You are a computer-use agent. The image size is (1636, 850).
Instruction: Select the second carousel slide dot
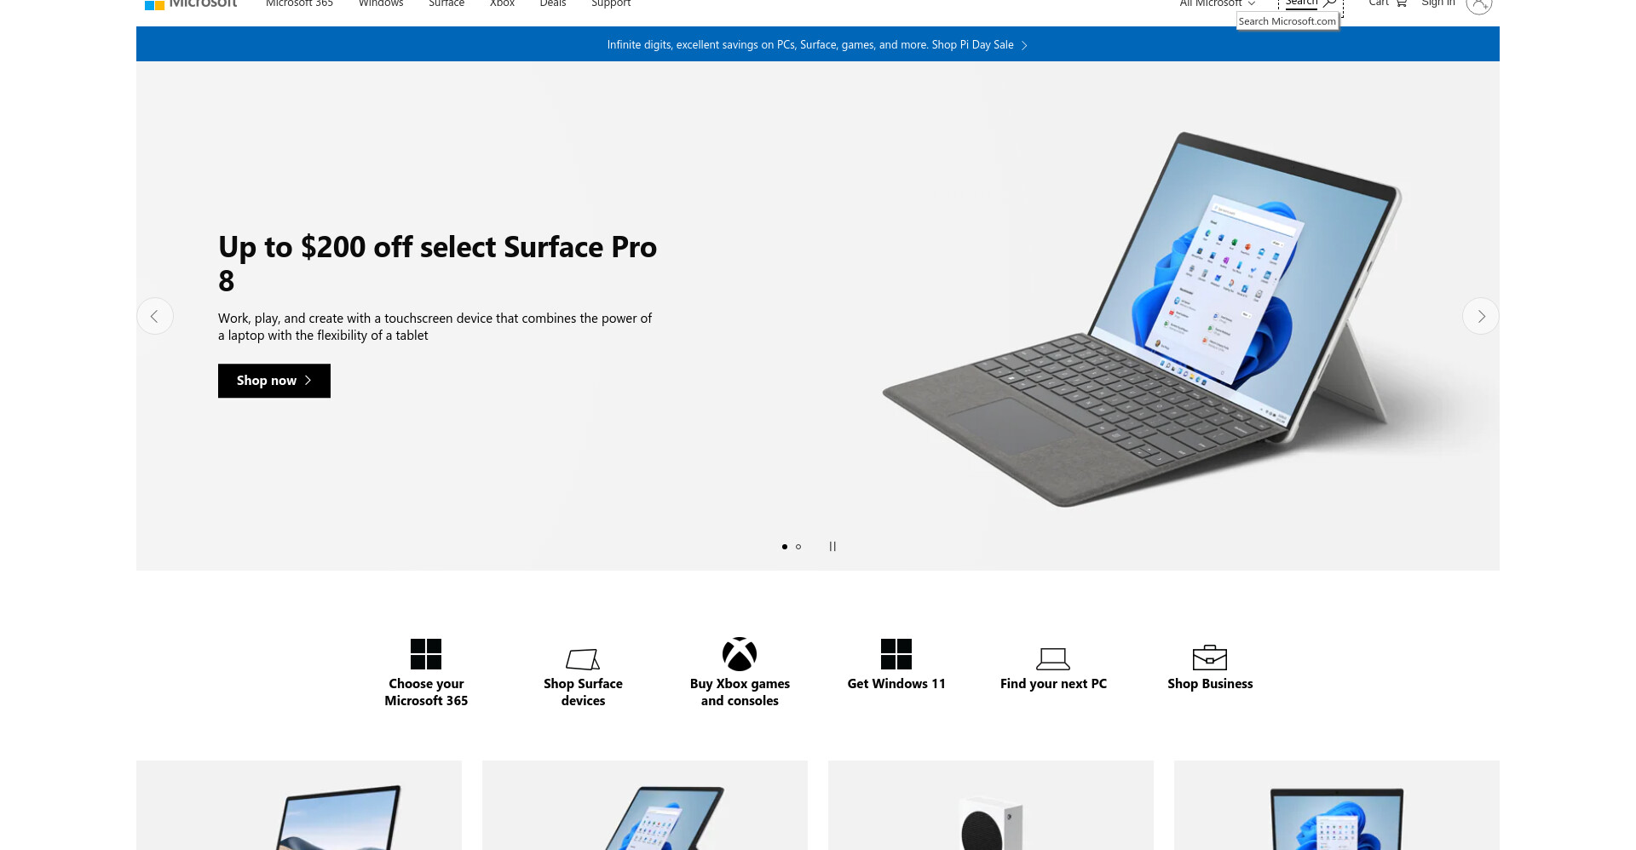[798, 547]
